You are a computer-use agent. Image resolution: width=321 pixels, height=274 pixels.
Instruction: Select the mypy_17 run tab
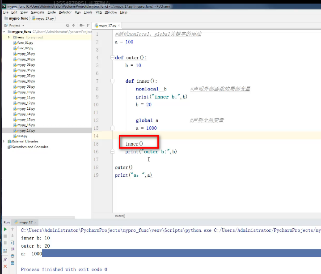click(x=26, y=223)
